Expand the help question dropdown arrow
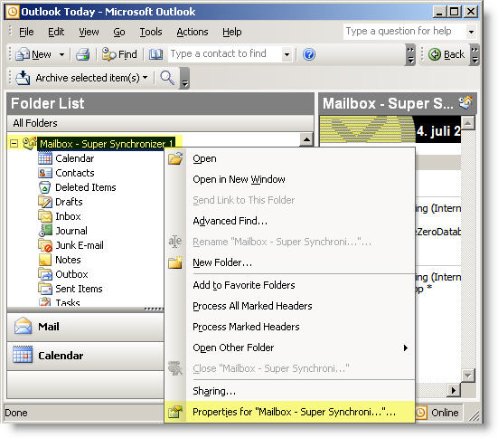Image resolution: width=498 pixels, height=438 pixels. click(x=471, y=32)
